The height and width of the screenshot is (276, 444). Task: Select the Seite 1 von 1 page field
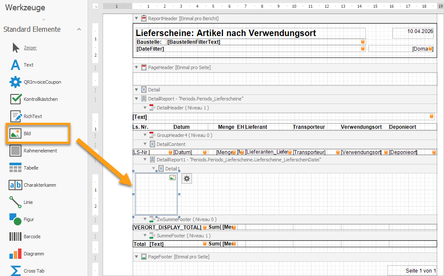412,270
